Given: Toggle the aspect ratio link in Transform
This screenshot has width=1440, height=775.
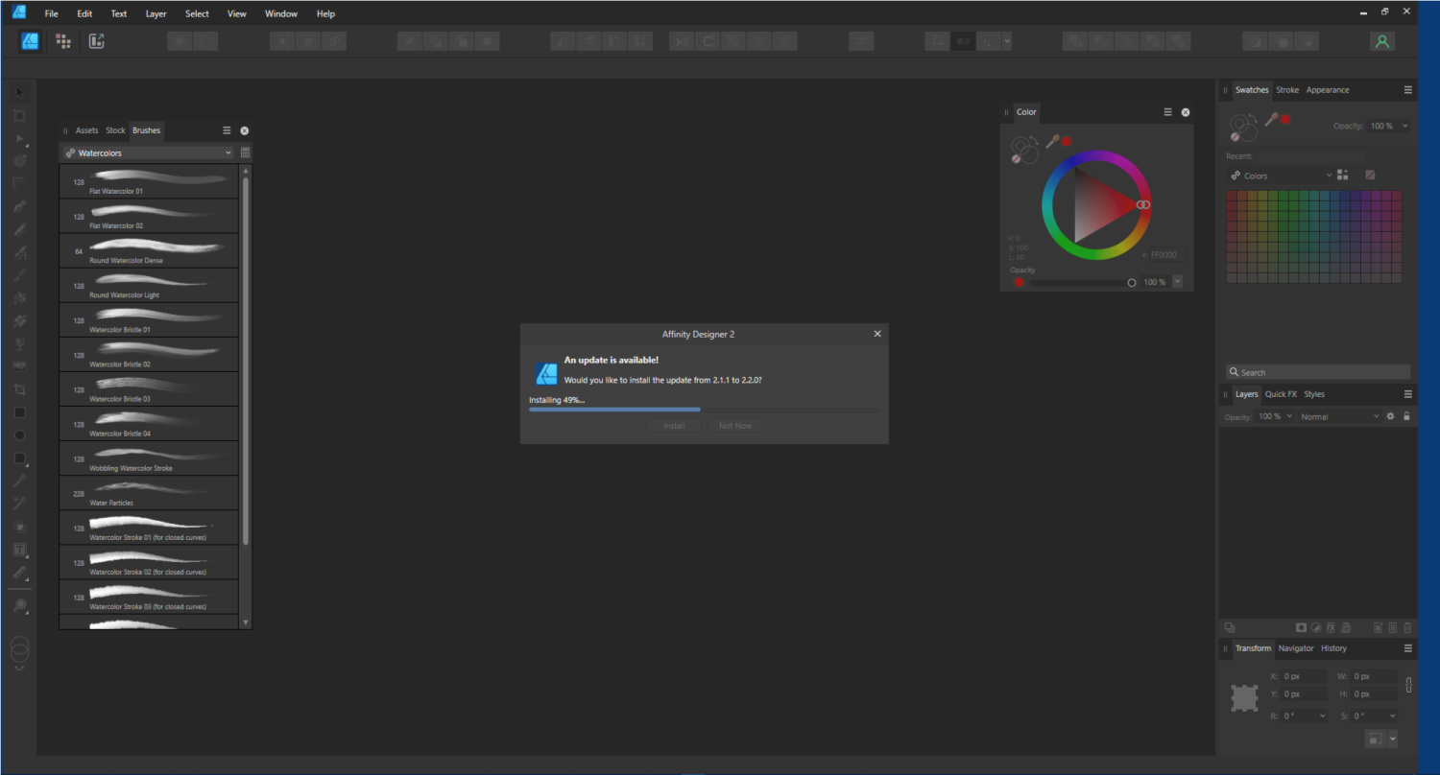Looking at the screenshot, I should point(1408,685).
